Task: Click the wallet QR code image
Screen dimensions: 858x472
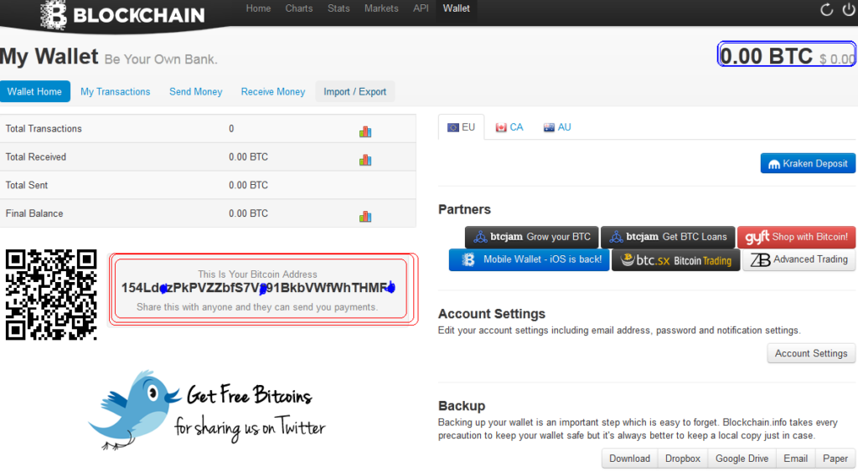Action: (51, 295)
